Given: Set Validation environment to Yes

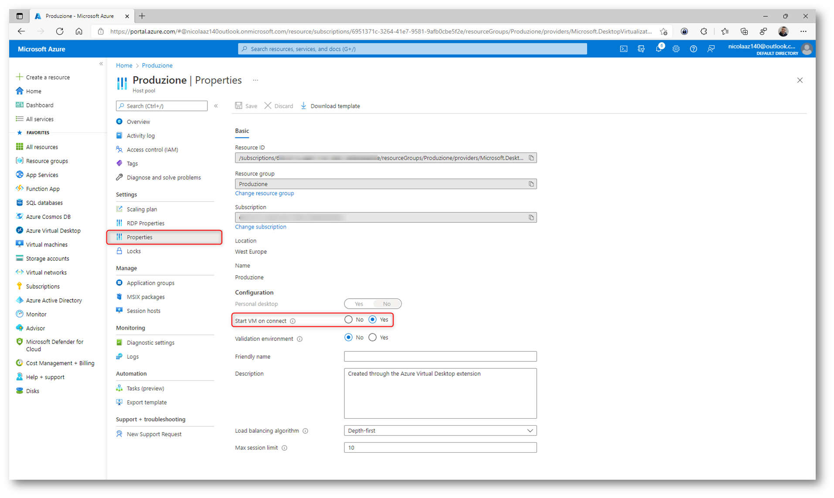Looking at the screenshot, I should pyautogui.click(x=373, y=338).
